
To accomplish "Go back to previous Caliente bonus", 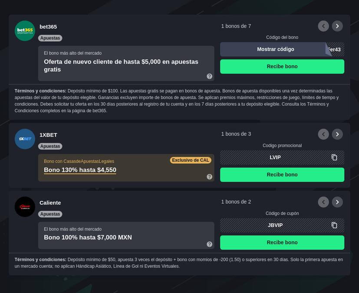I will click(323, 202).
